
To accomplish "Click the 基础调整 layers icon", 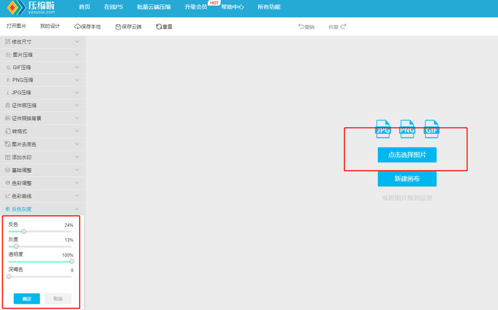I will tap(7, 170).
